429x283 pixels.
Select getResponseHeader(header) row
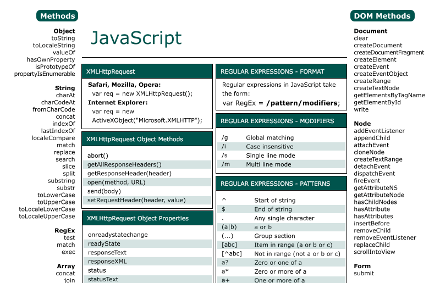(x=147, y=173)
